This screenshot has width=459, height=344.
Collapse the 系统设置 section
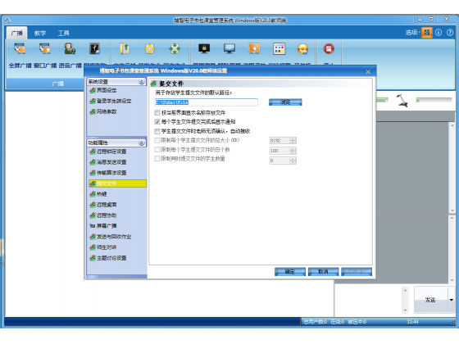tap(142, 82)
